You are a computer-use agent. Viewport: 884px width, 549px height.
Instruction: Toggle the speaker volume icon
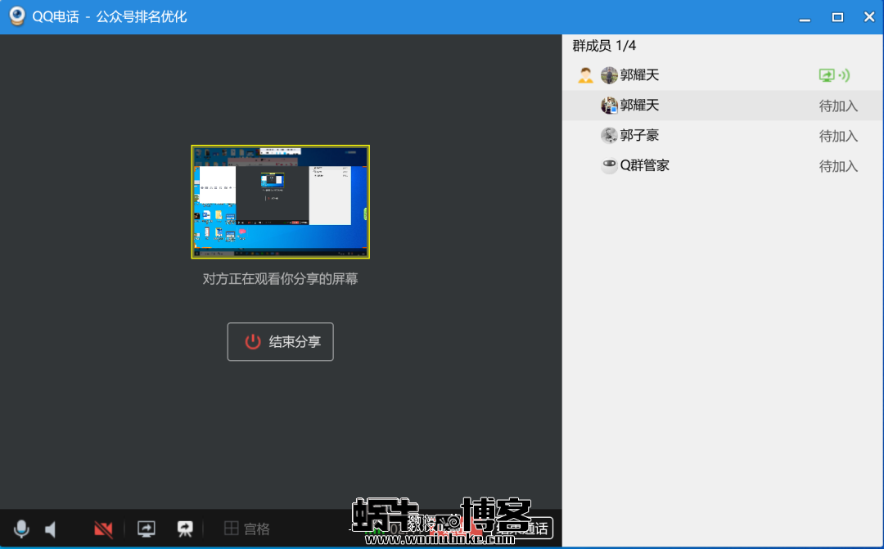tap(51, 529)
